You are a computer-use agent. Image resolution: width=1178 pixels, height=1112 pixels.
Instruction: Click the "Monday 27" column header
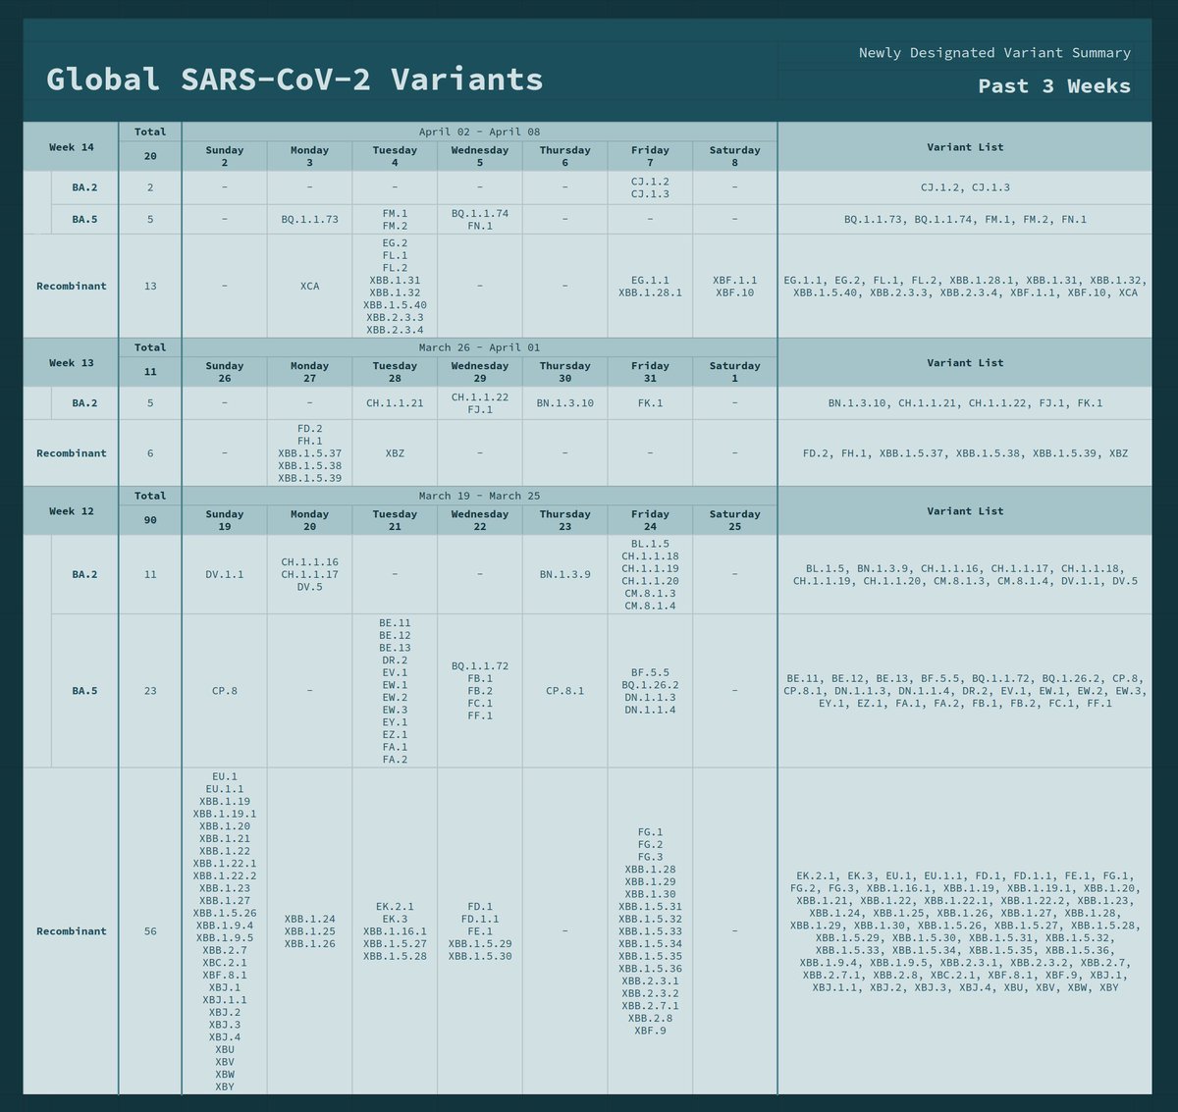(309, 372)
